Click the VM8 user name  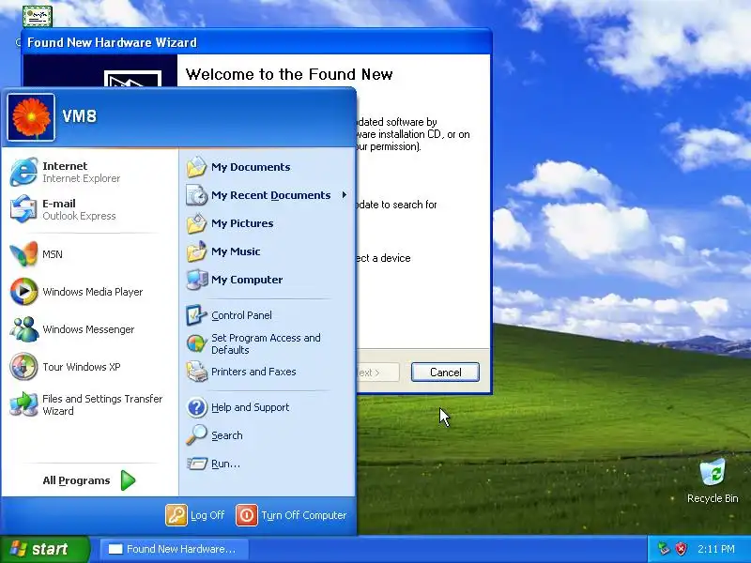click(80, 115)
